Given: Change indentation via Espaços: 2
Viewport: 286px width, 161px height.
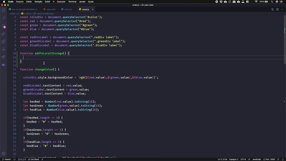Looking at the screenshot, I should tap(234, 159).
